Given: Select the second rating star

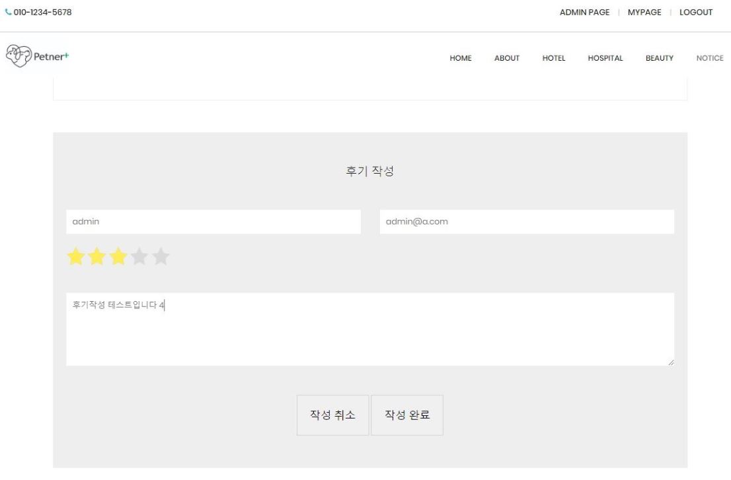Looking at the screenshot, I should 97,257.
